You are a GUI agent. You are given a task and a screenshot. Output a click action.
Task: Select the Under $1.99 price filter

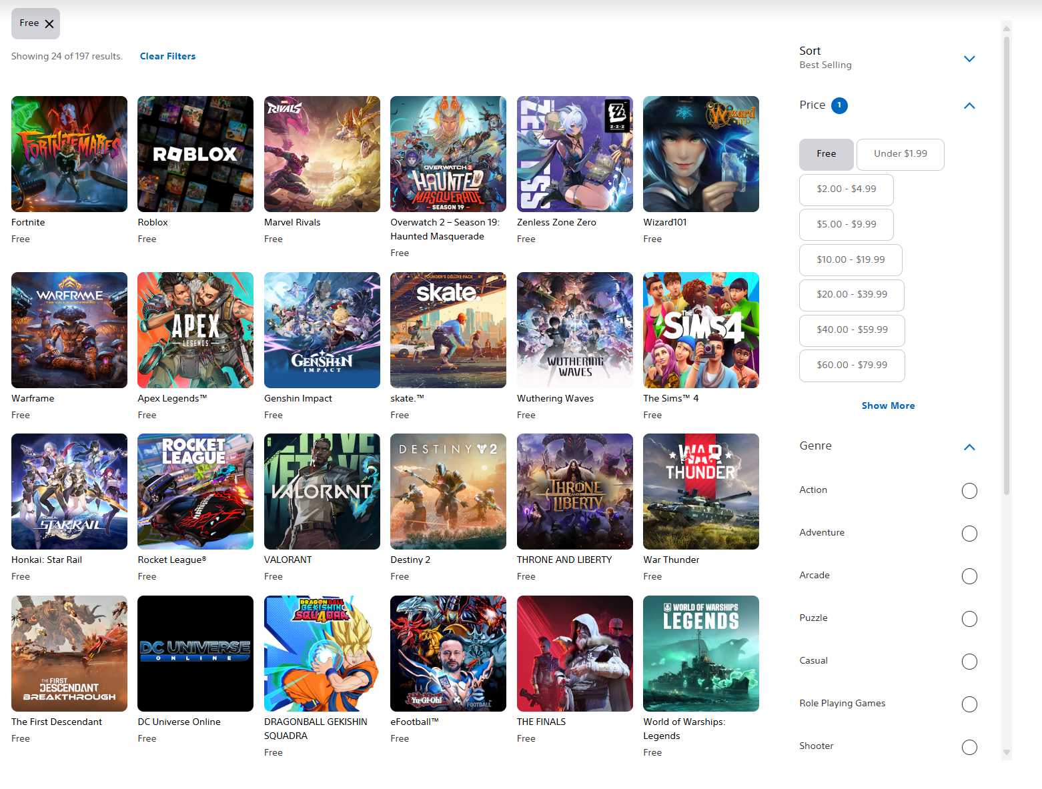click(901, 154)
